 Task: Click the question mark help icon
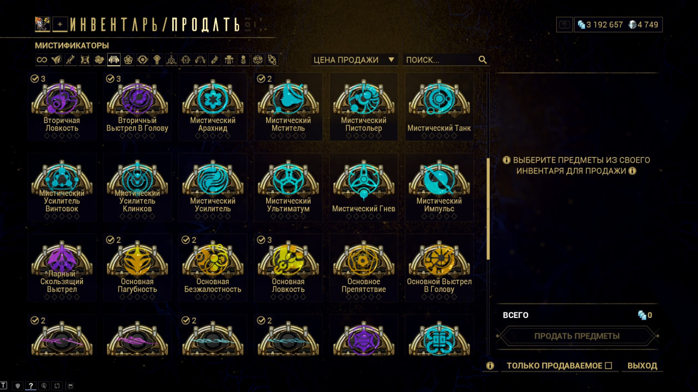(31, 386)
